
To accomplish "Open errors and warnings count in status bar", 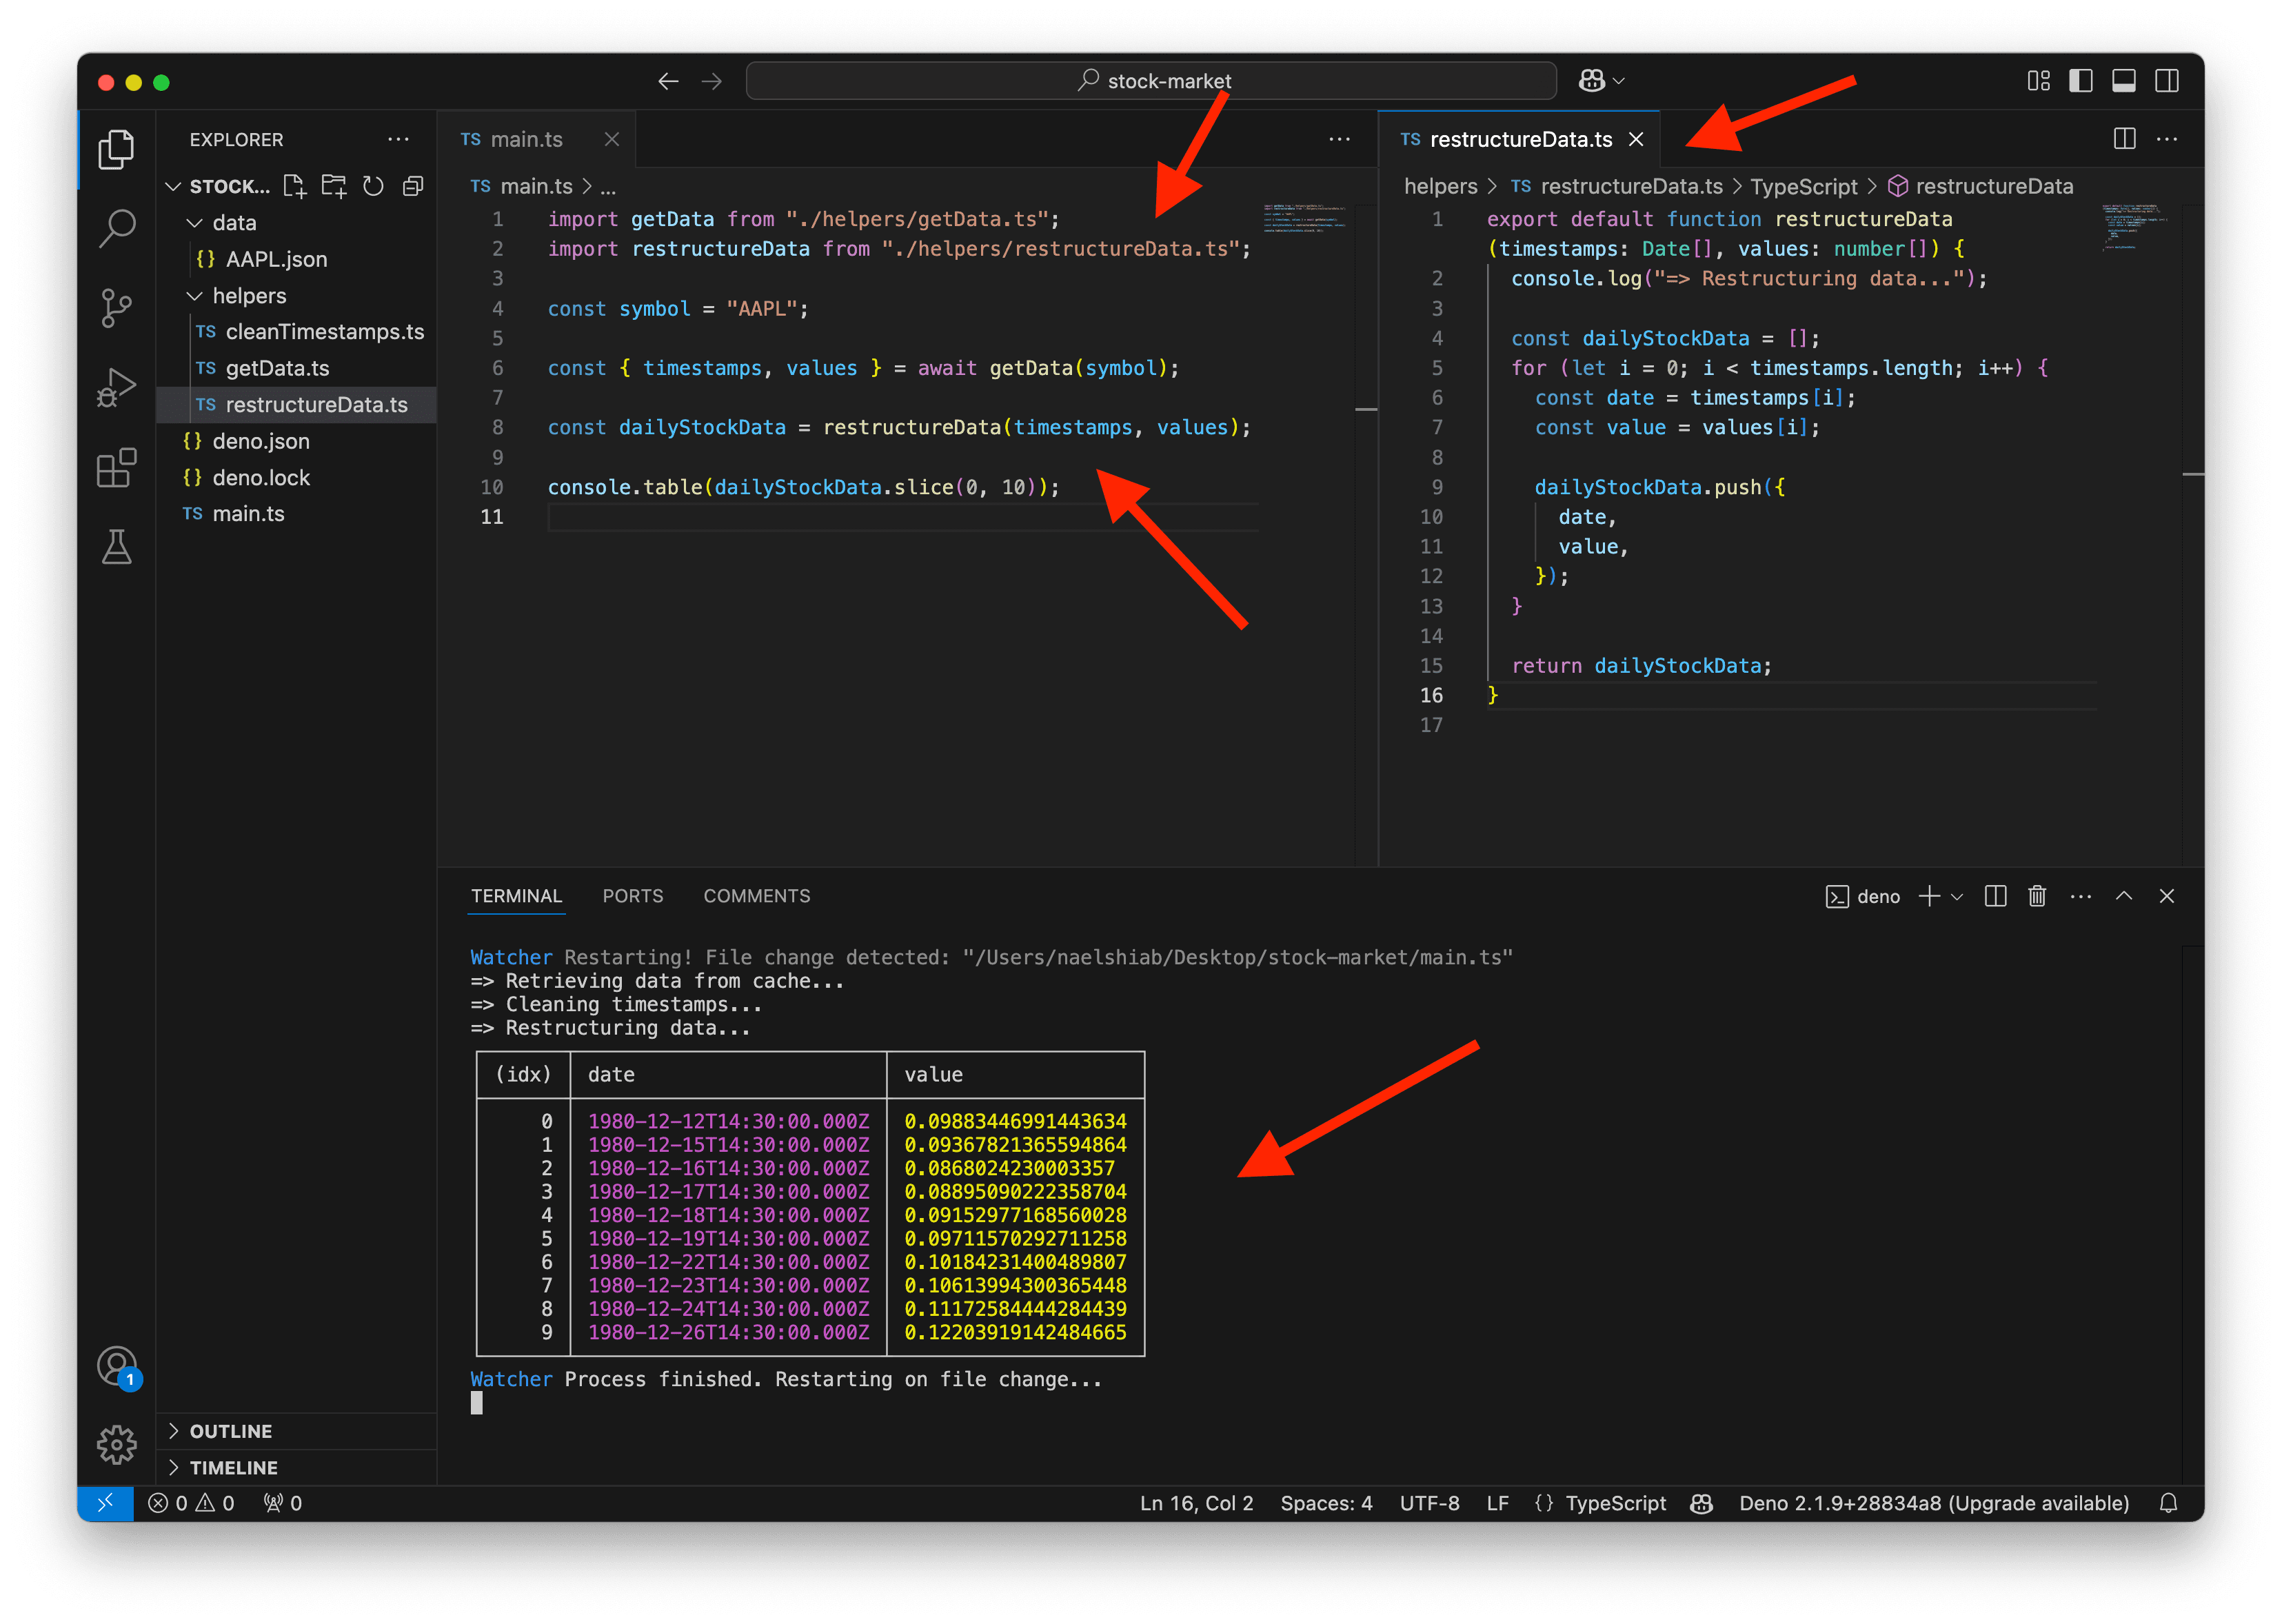I will [x=191, y=1504].
